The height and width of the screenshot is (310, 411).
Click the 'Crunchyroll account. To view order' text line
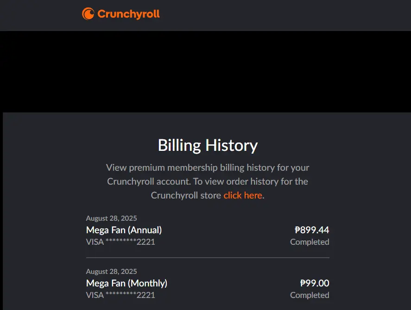pos(208,181)
